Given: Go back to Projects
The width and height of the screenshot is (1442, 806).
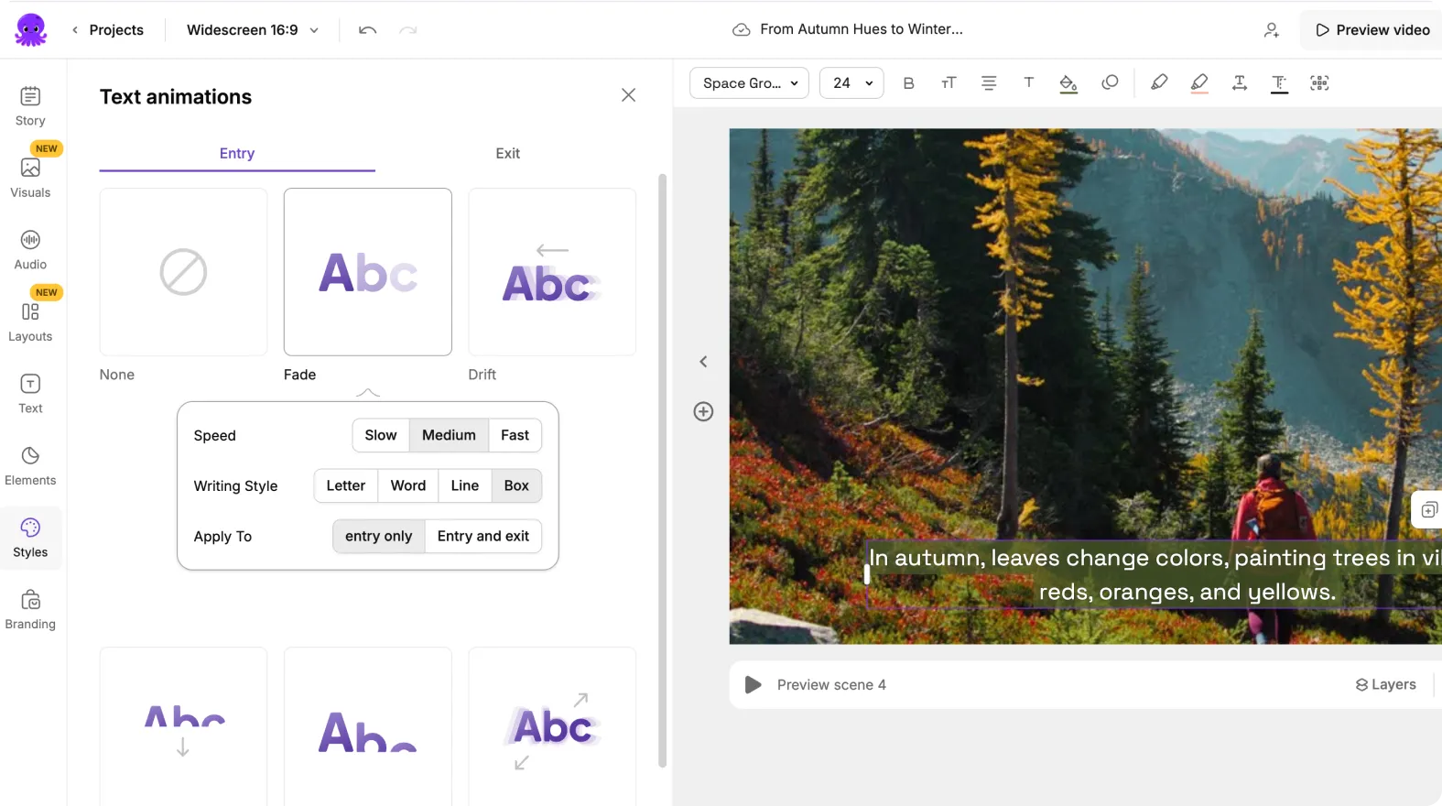Looking at the screenshot, I should pyautogui.click(x=108, y=30).
